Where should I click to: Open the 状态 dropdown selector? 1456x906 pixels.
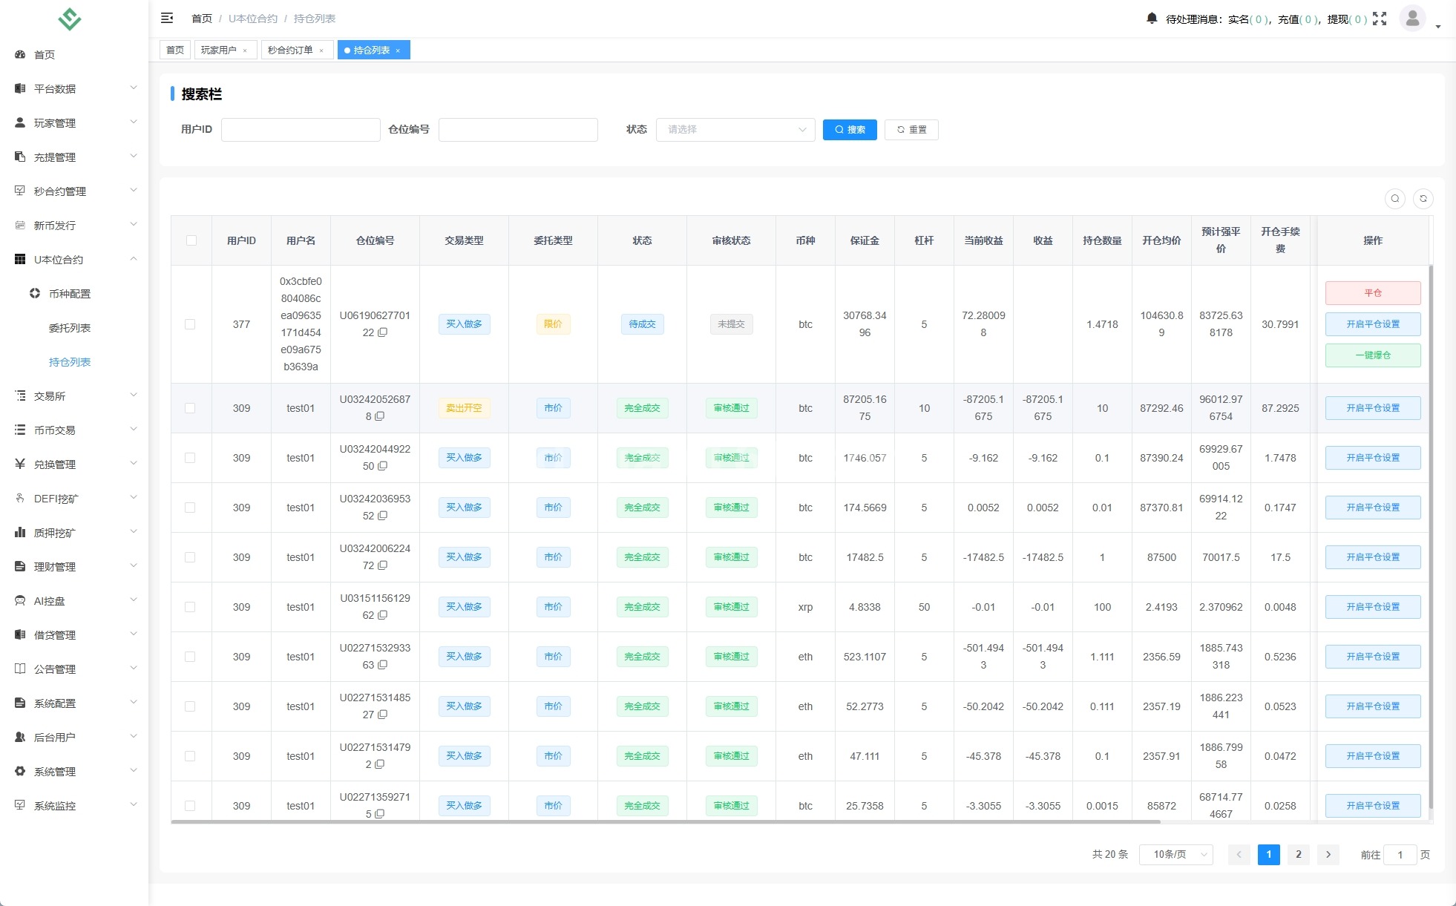(735, 129)
